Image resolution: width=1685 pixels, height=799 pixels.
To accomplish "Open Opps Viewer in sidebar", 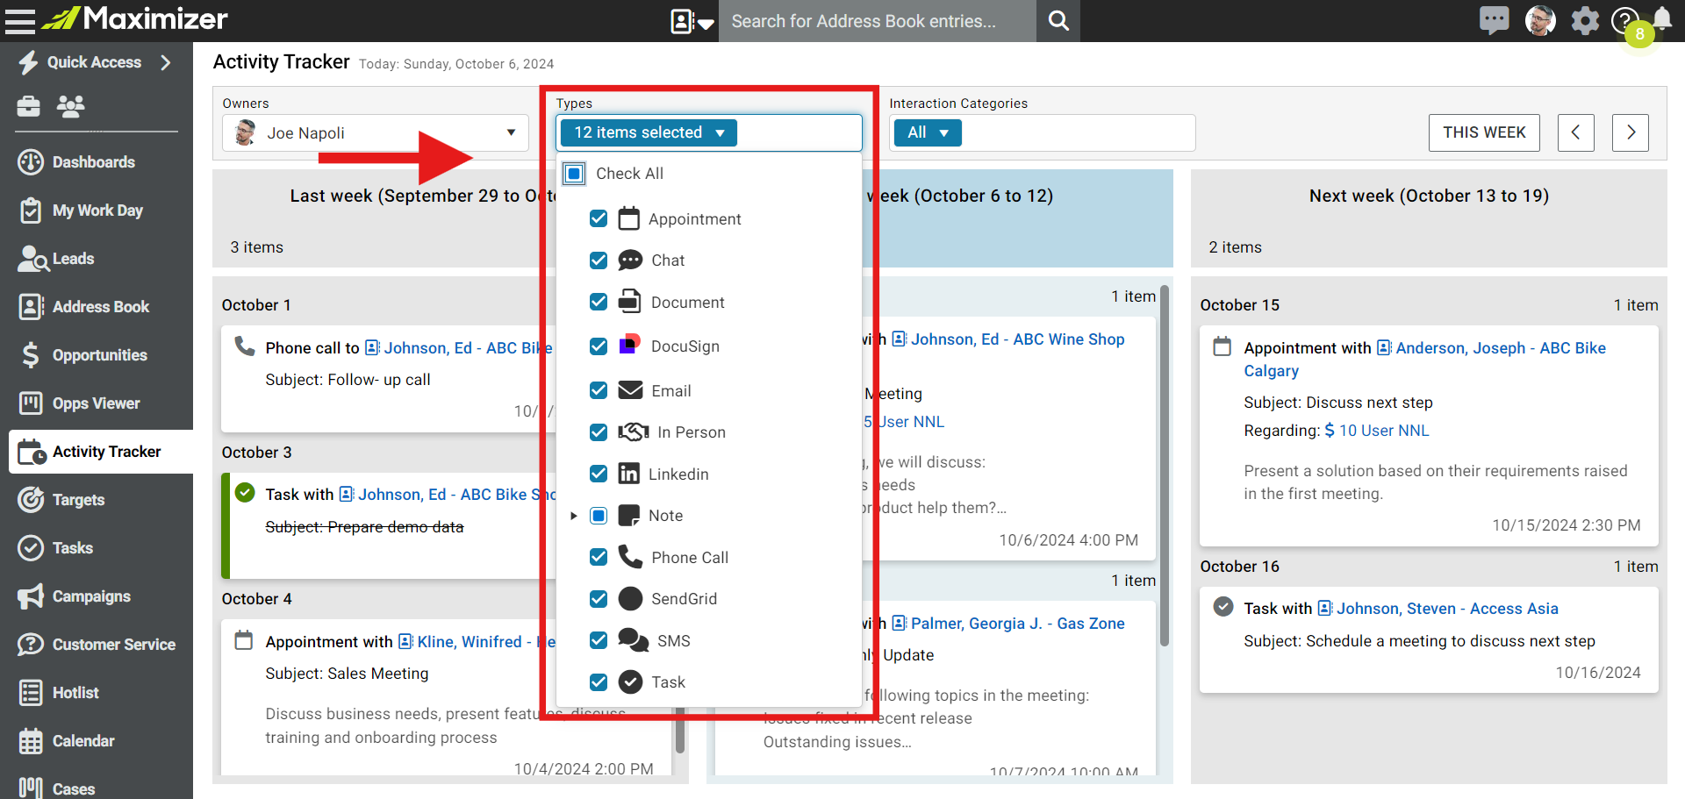I will tap(97, 403).
